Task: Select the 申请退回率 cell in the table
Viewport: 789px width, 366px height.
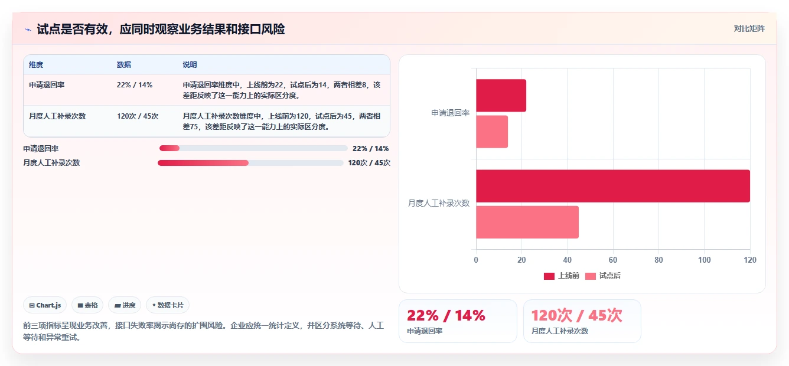Action: tap(47, 84)
